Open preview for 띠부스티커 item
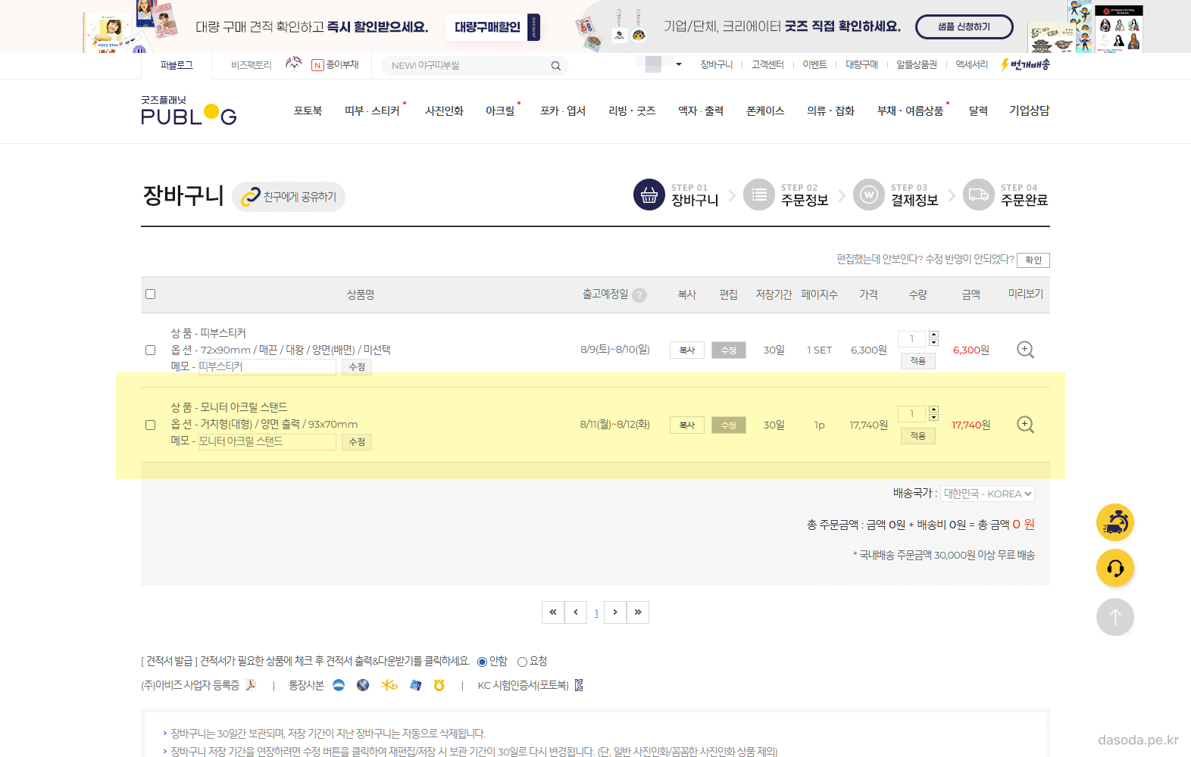 tap(1025, 350)
